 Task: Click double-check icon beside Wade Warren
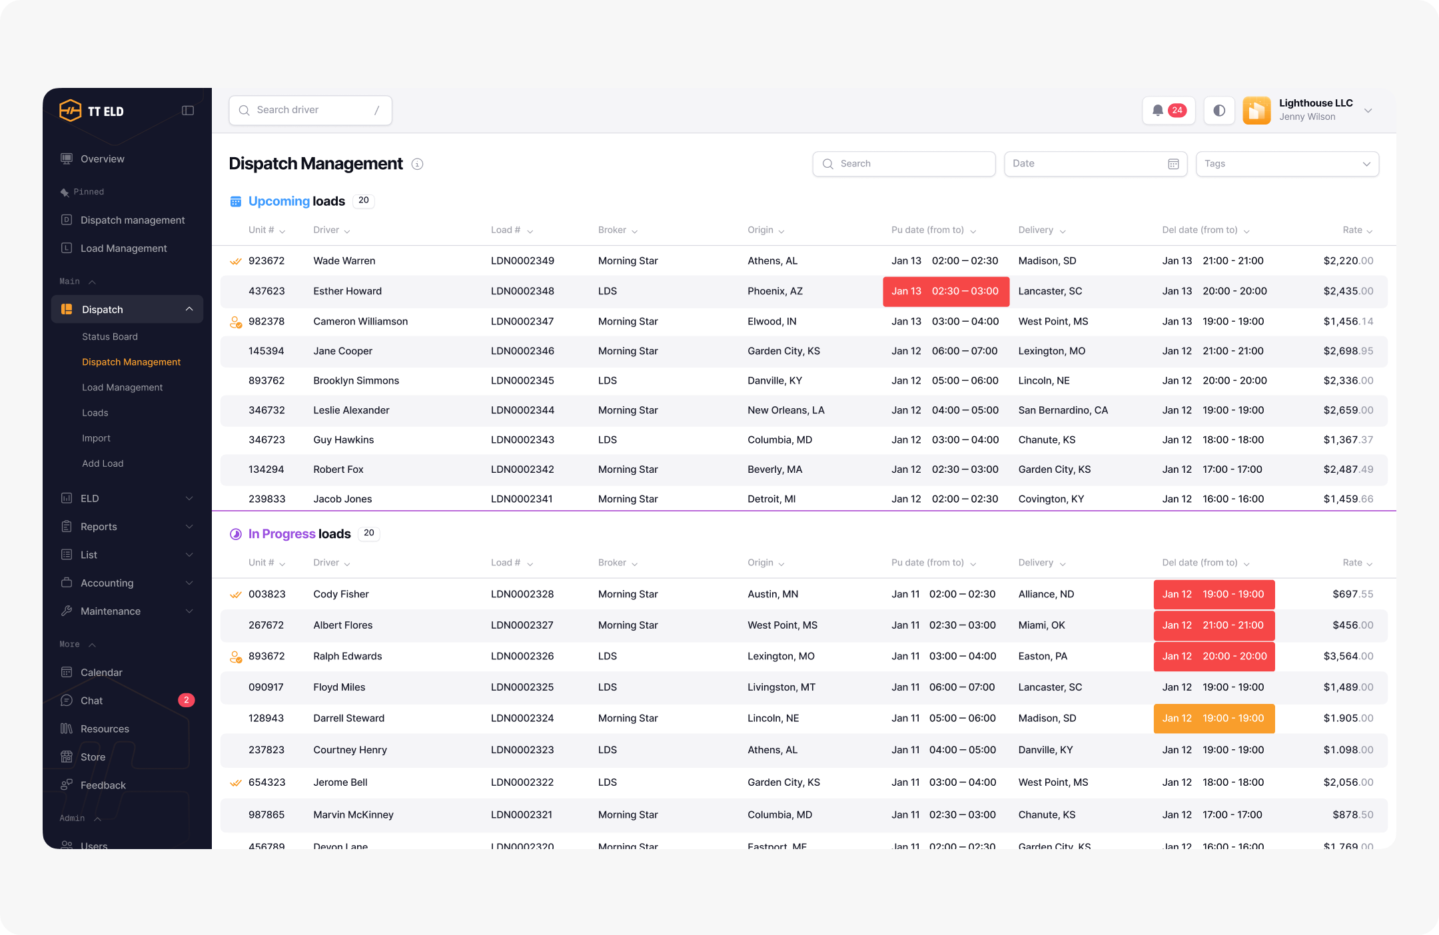pyautogui.click(x=235, y=261)
